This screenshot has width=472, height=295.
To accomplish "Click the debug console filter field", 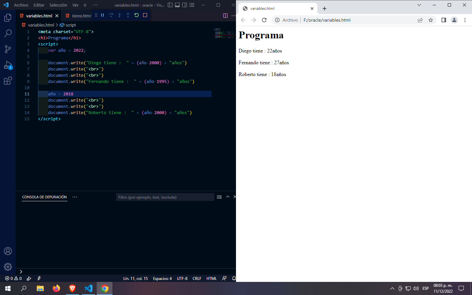I will (x=165, y=197).
